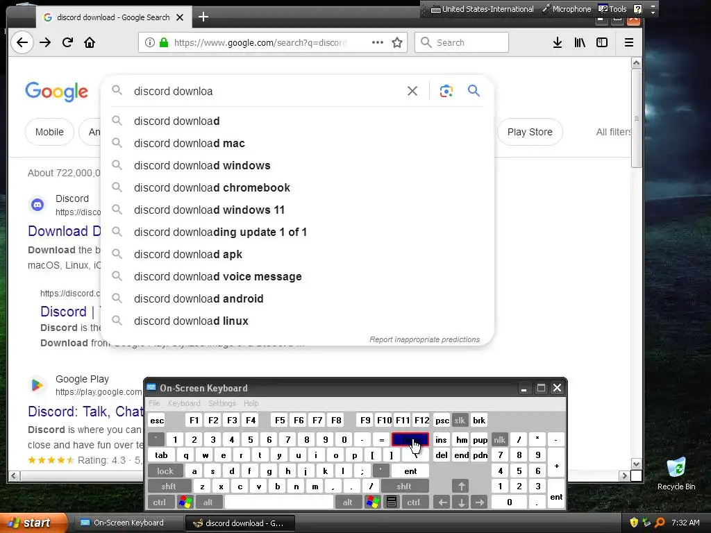Select suggestion discord download voice message
Viewport: 711px width, 533px height.
tap(297, 276)
